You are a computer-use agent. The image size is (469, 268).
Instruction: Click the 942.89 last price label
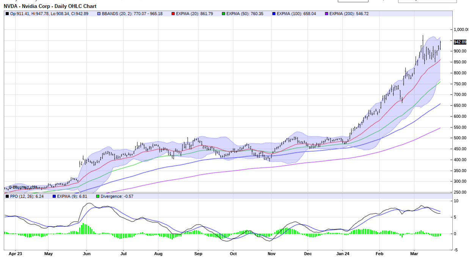coord(459,42)
